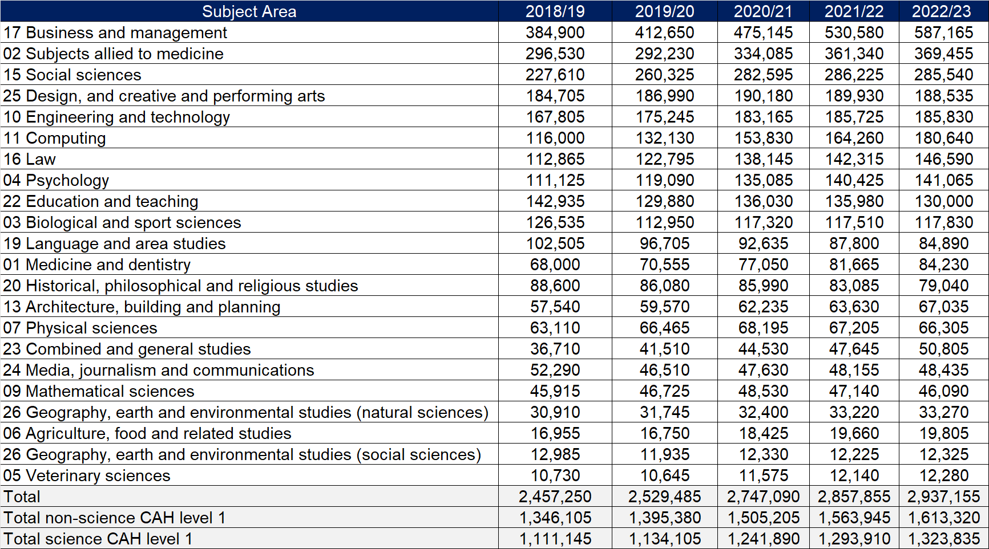
Task: Click the 2,937,155 Total 2022/23 cell
Action: 944,497
